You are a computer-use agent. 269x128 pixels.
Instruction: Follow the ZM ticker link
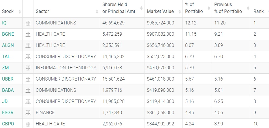coord(5,68)
